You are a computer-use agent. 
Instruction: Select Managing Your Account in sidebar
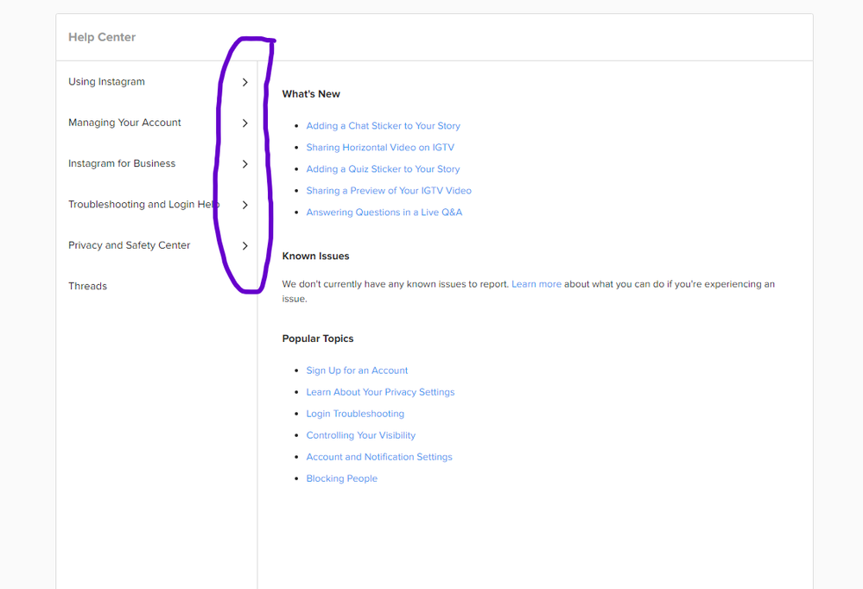click(x=124, y=122)
